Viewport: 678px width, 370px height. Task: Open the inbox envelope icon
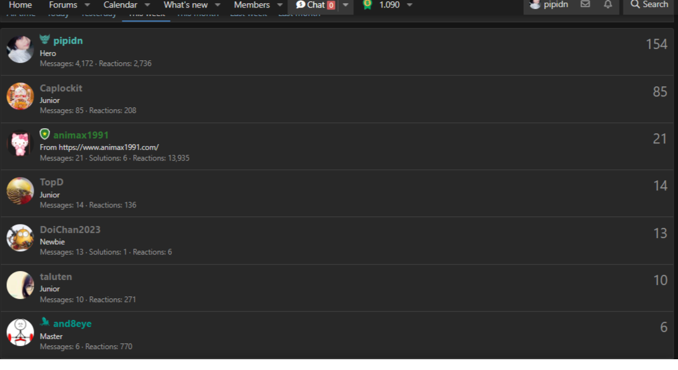tap(585, 4)
